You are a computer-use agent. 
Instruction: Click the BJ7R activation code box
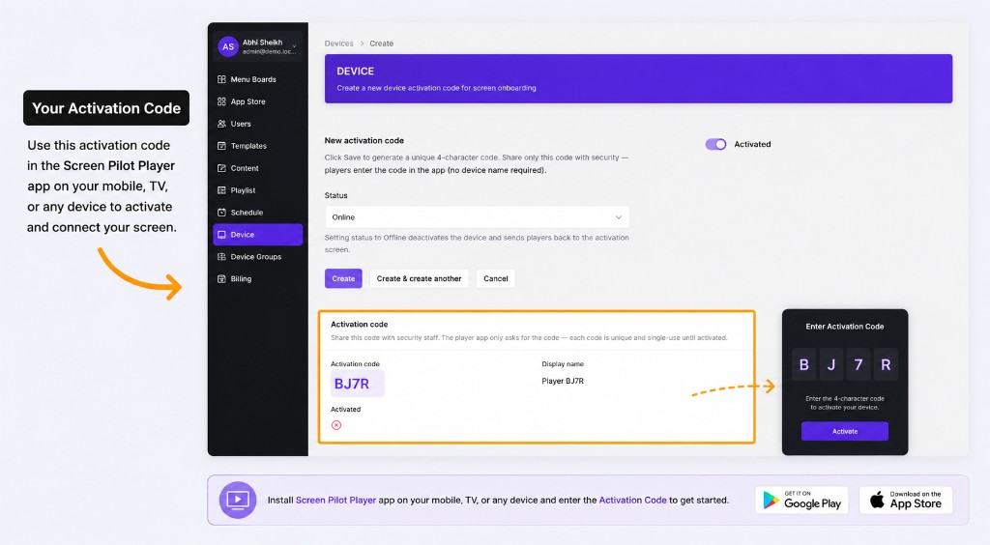pyautogui.click(x=358, y=384)
